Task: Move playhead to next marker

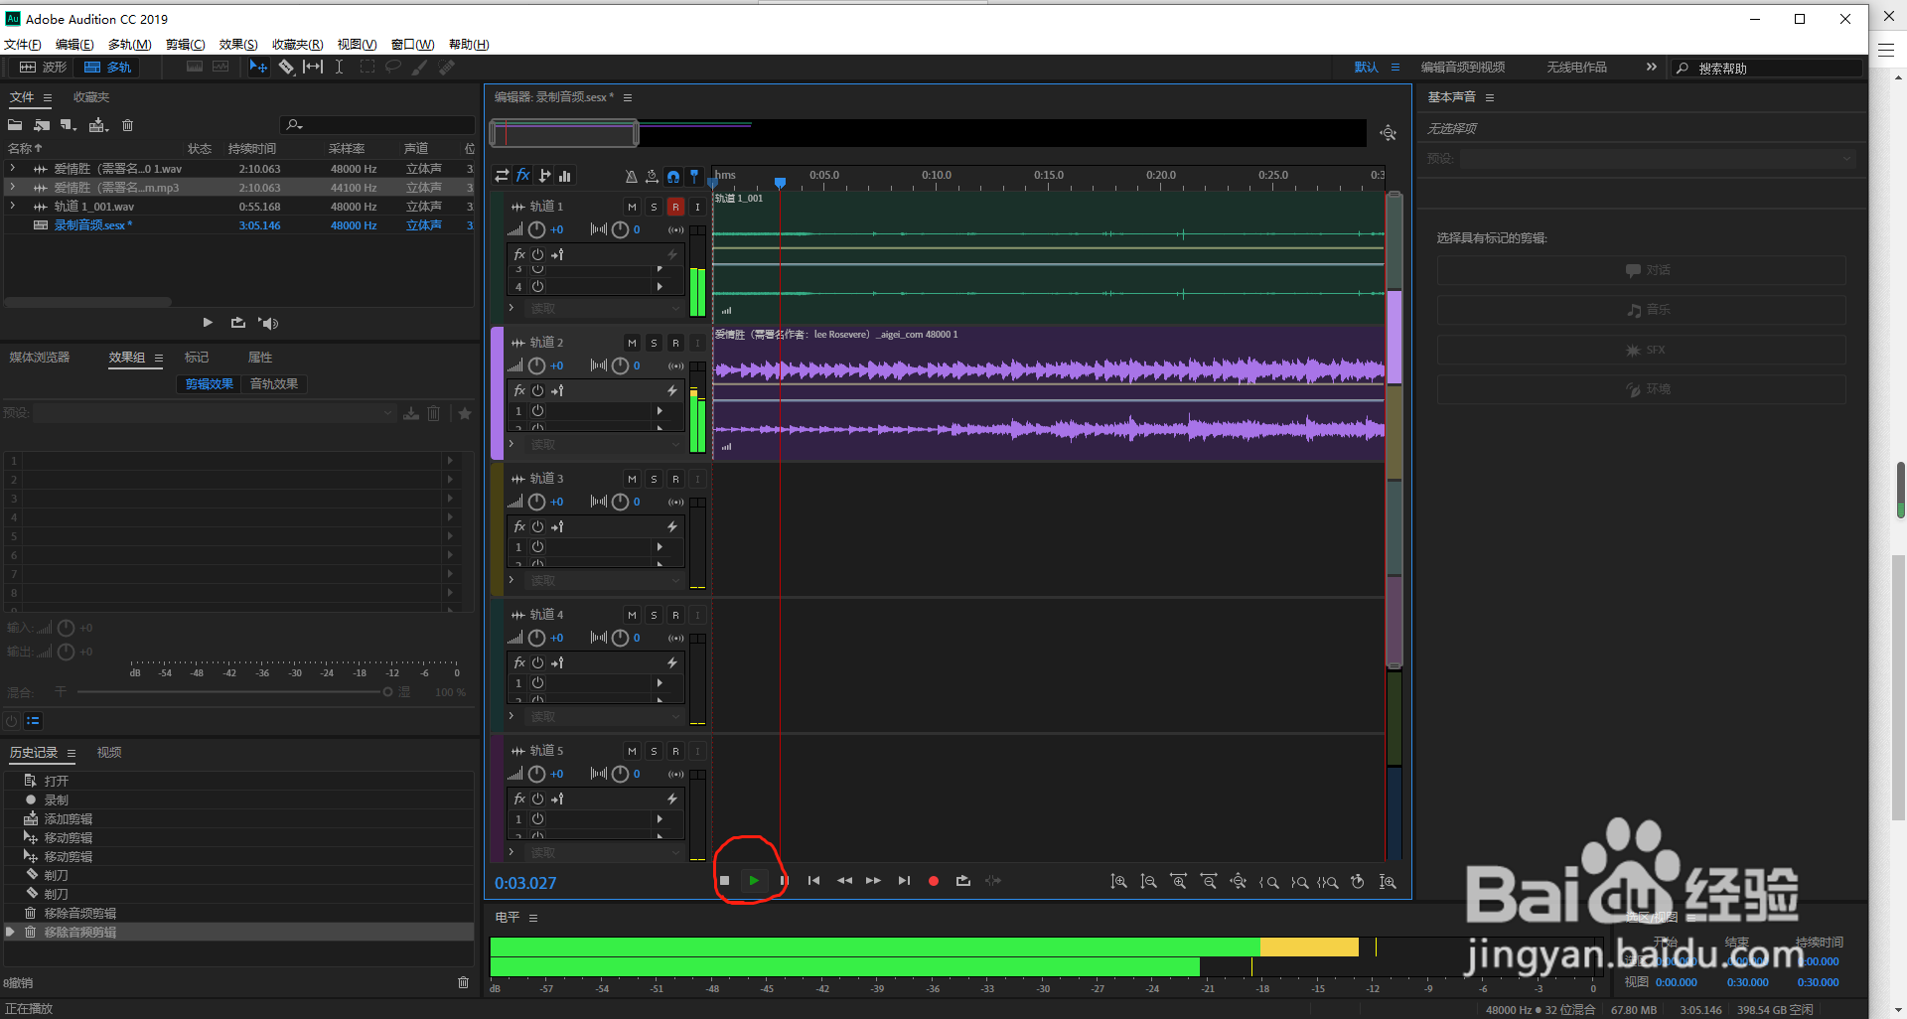Action: tap(904, 881)
